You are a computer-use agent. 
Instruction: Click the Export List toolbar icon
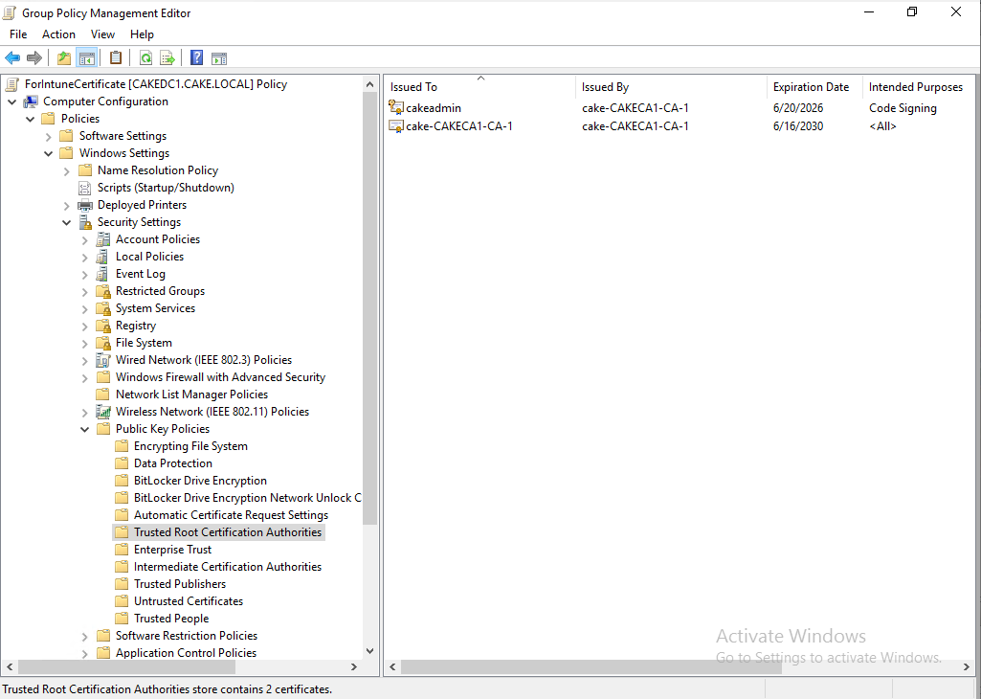[x=167, y=58]
